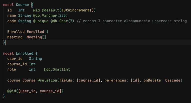Click the Enrolled model name declaration
The height and width of the screenshot is (103, 191).
[25, 53]
